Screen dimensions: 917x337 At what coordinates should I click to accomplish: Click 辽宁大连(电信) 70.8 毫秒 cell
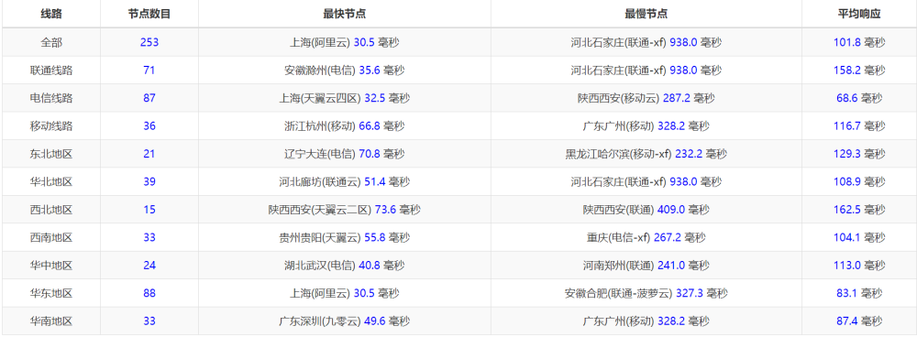(345, 154)
